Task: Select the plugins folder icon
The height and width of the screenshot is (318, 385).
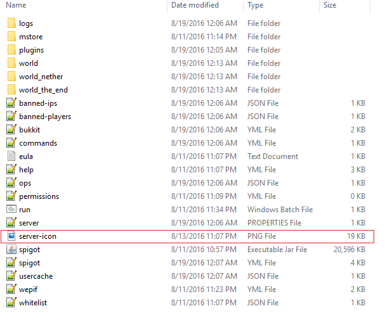Action: [x=11, y=50]
